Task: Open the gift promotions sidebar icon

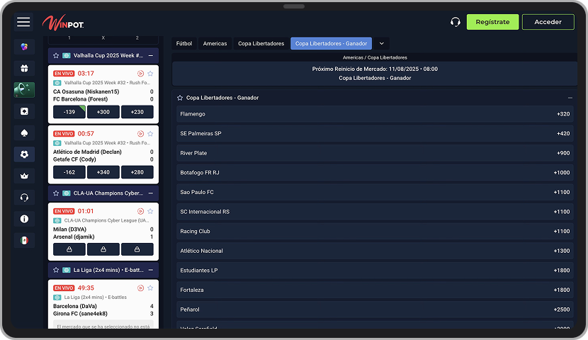Action: pos(24,68)
